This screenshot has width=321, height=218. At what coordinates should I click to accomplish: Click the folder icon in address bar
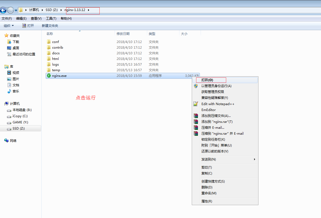21,10
